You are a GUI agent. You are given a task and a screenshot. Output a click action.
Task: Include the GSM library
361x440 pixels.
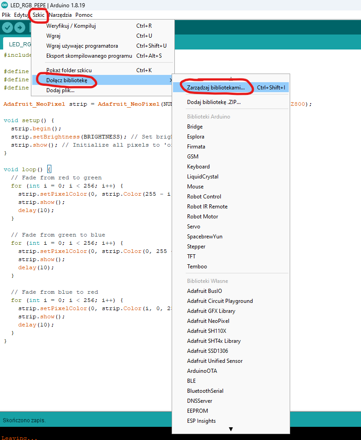pos(231,157)
